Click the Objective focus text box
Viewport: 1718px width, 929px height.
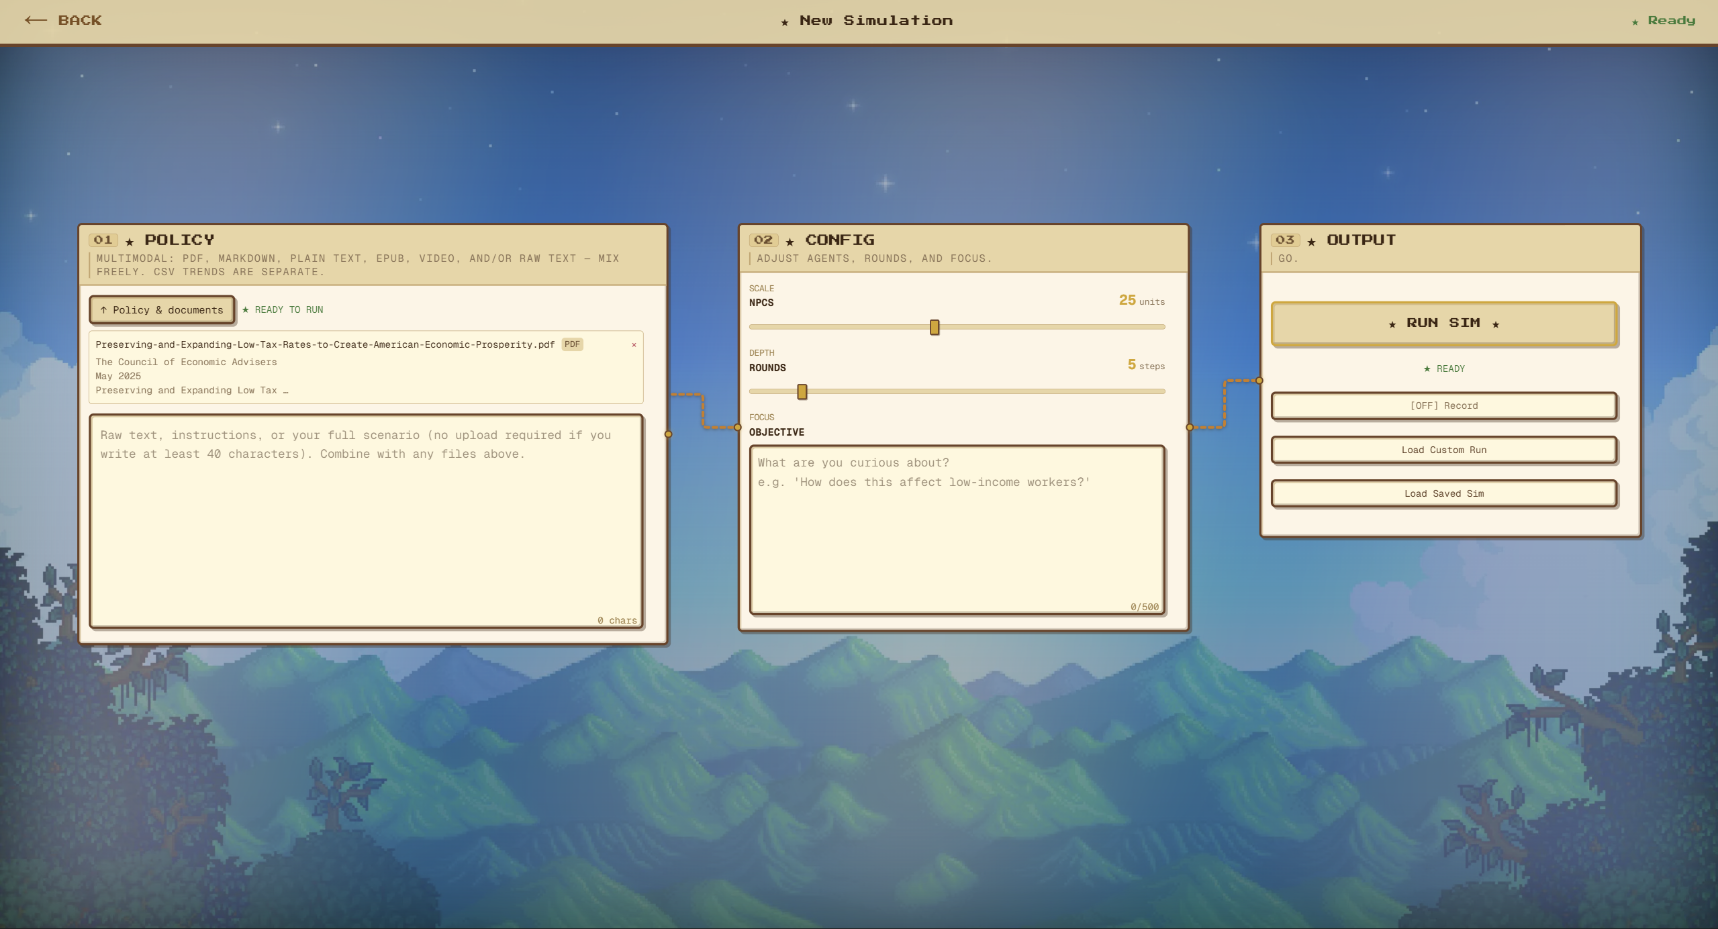click(x=957, y=529)
